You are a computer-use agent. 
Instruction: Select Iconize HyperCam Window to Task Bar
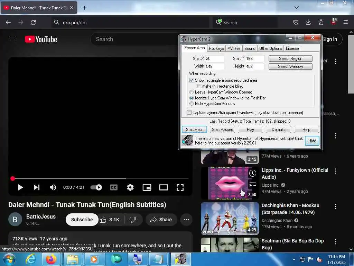click(x=192, y=98)
